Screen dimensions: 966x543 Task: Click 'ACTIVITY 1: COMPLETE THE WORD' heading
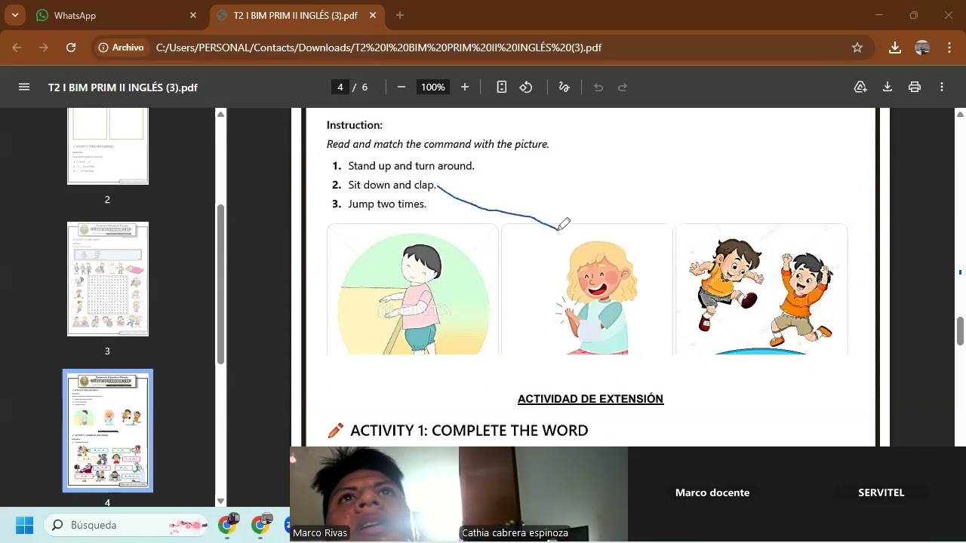click(469, 431)
